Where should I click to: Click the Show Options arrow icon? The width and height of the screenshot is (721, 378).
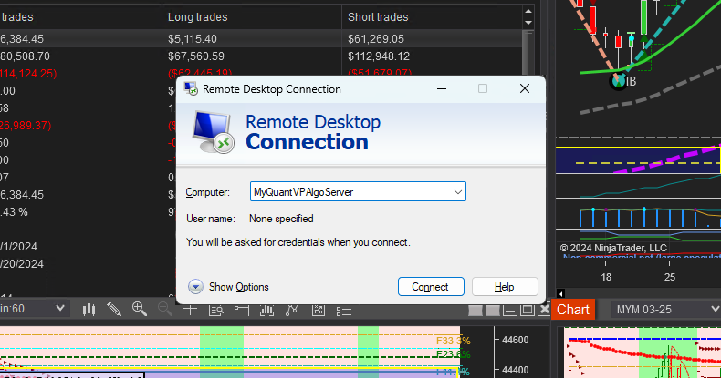coord(195,287)
